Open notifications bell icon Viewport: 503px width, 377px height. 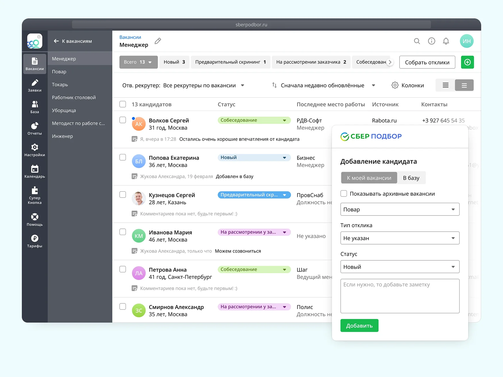click(x=446, y=41)
